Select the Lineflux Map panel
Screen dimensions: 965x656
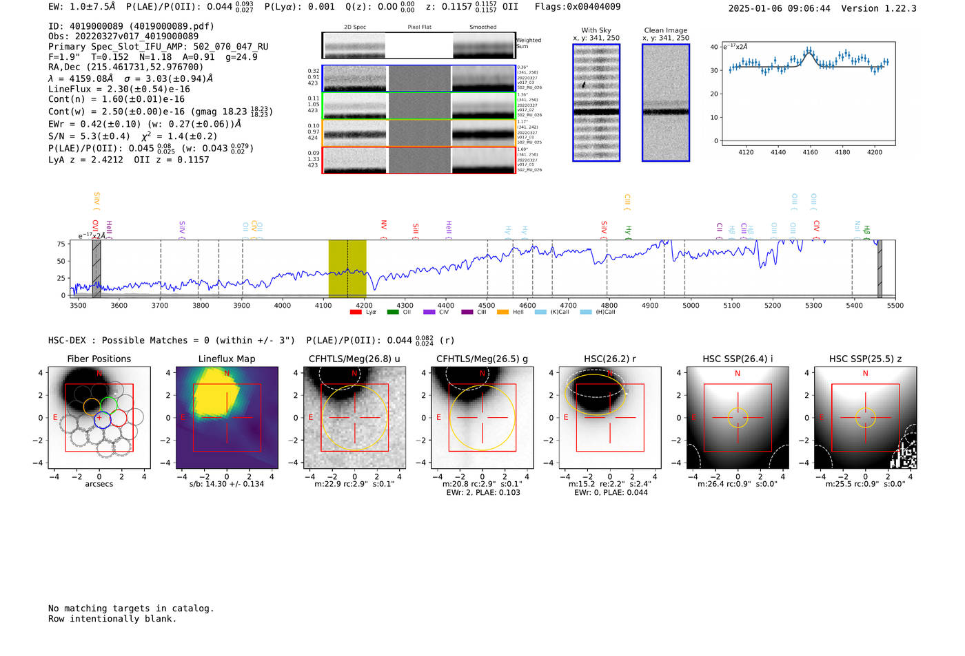click(227, 417)
